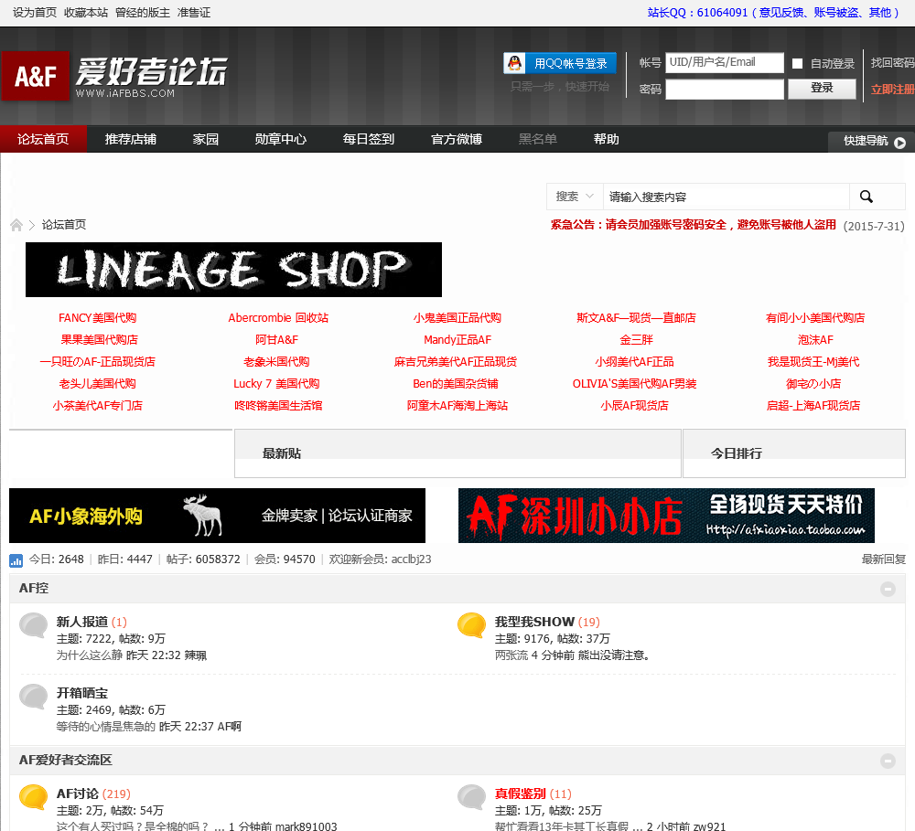
Task: Click the 用QQ帐号登录 button
Action: click(560, 63)
